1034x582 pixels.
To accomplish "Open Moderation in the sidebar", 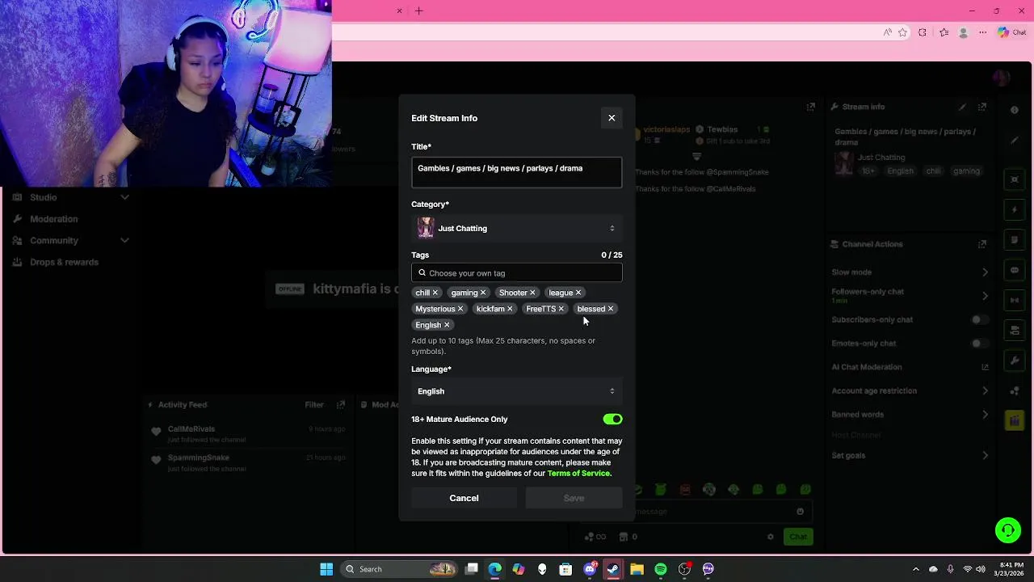I will pos(53,219).
